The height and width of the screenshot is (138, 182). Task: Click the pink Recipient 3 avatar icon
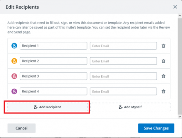coord(14,76)
